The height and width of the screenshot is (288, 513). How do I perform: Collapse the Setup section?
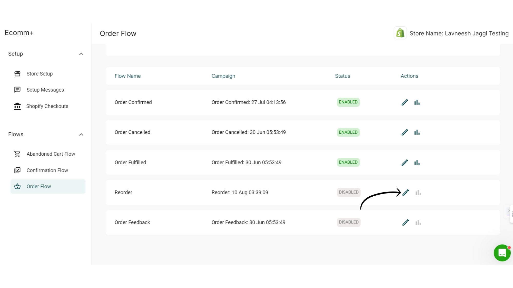coord(81,54)
